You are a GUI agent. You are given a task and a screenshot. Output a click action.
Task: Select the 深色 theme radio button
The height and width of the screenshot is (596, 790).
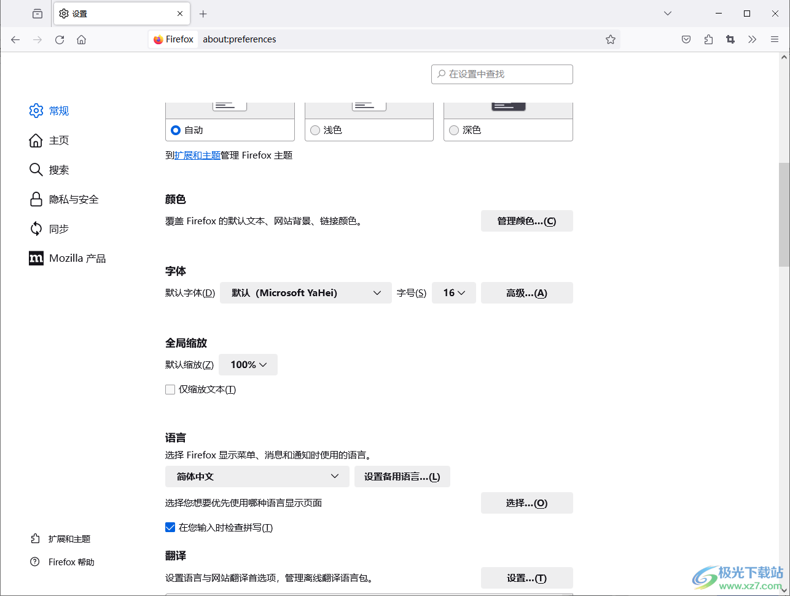coord(454,130)
